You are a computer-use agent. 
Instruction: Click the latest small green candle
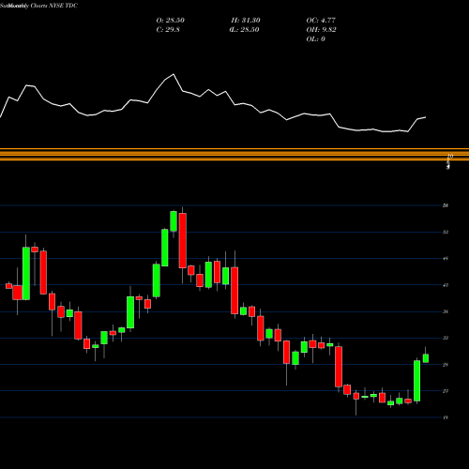coord(426,358)
